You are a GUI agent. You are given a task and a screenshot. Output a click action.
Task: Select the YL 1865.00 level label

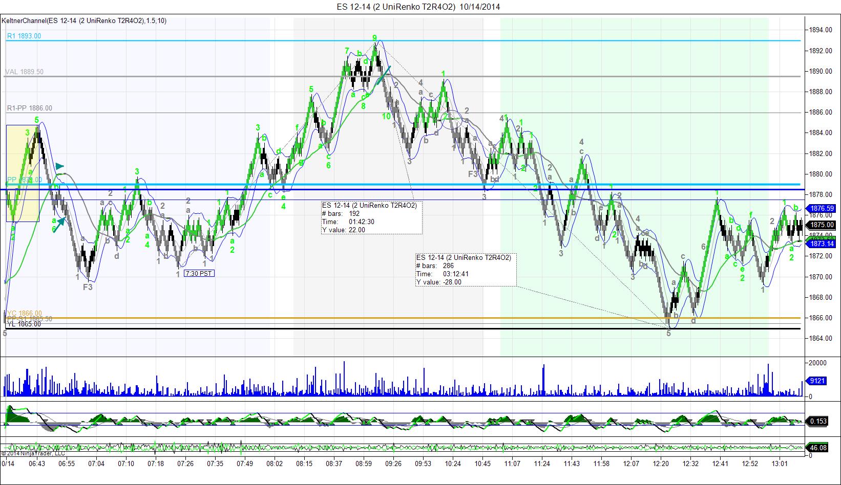[x=24, y=324]
